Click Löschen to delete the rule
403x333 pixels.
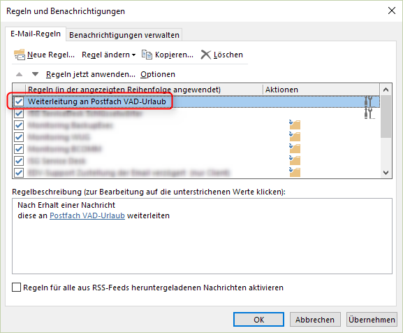[221, 55]
